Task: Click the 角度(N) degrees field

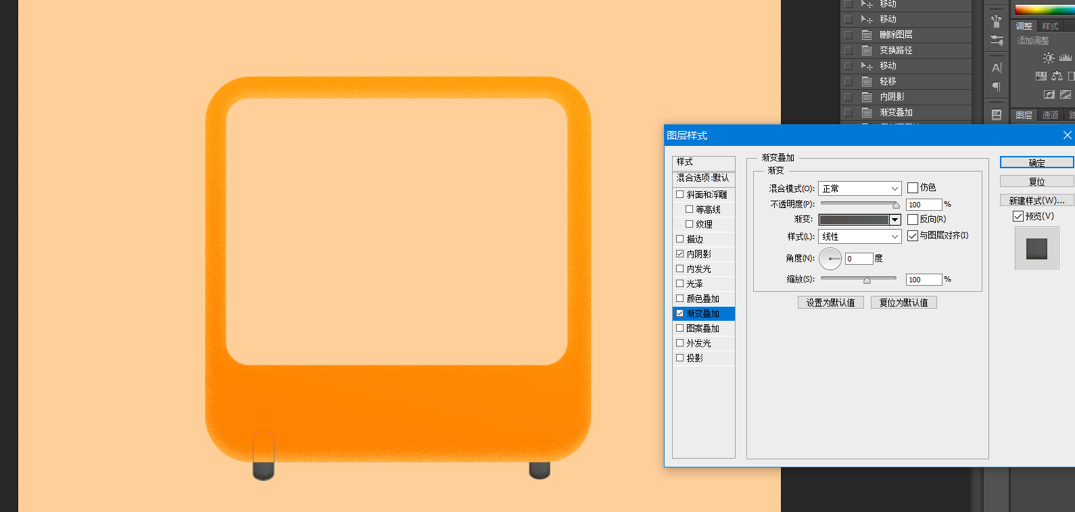Action: click(859, 259)
